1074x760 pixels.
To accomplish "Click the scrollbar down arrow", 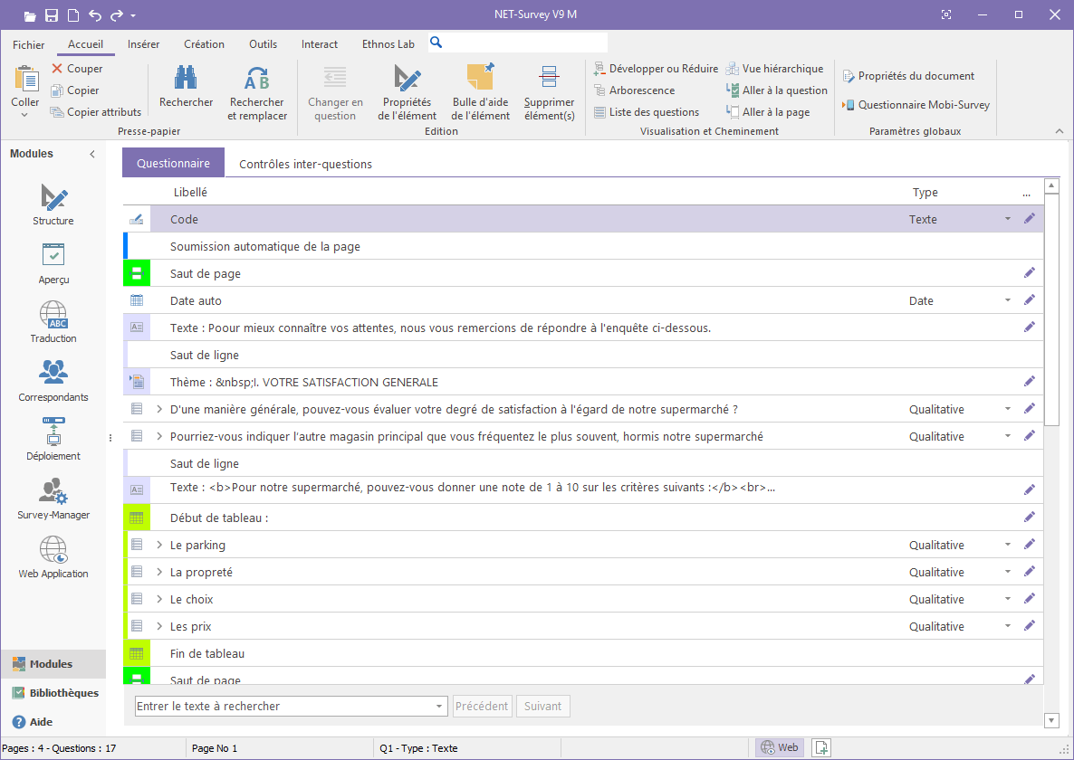I will pos(1051,719).
